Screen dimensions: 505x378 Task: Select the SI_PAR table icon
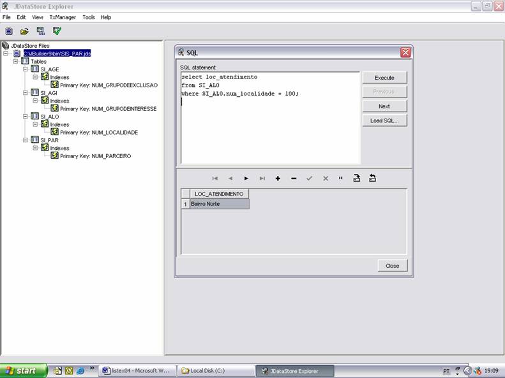coord(34,140)
